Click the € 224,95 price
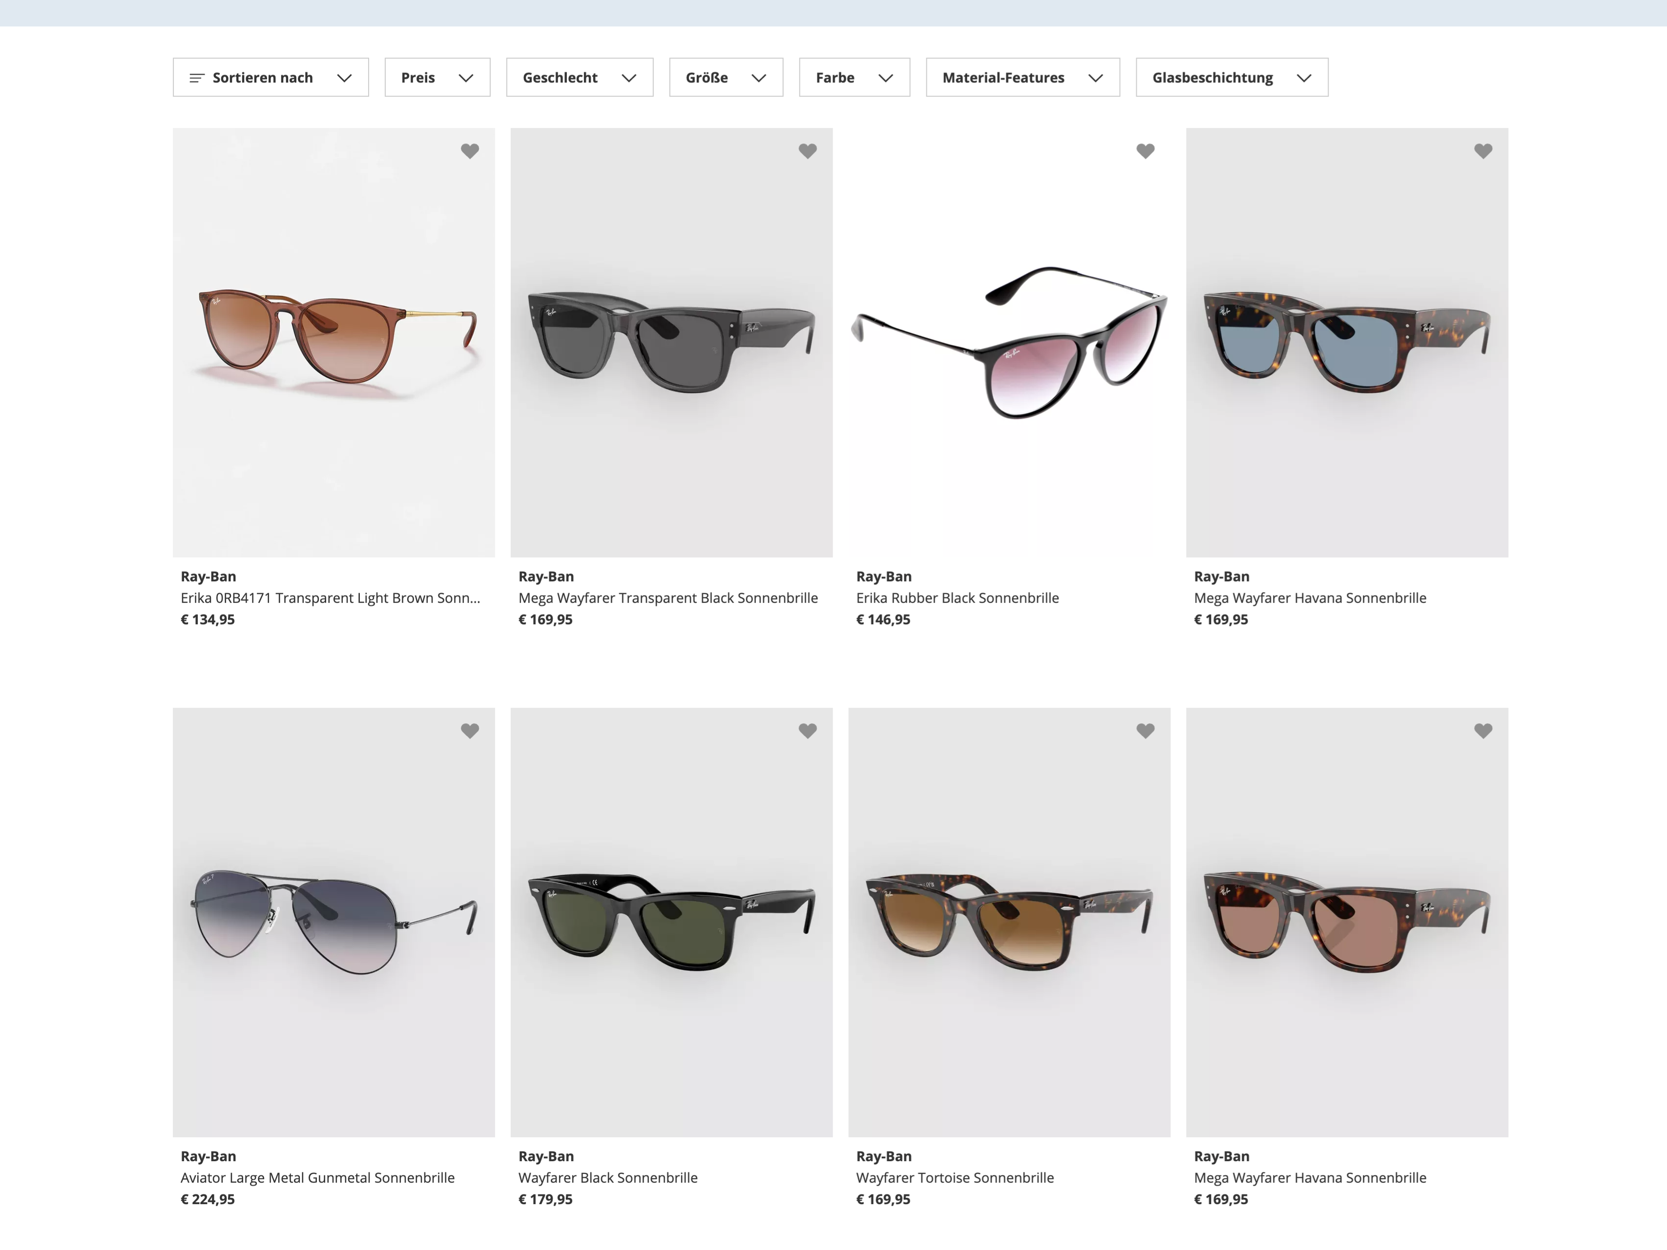The width and height of the screenshot is (1667, 1250). [207, 1199]
